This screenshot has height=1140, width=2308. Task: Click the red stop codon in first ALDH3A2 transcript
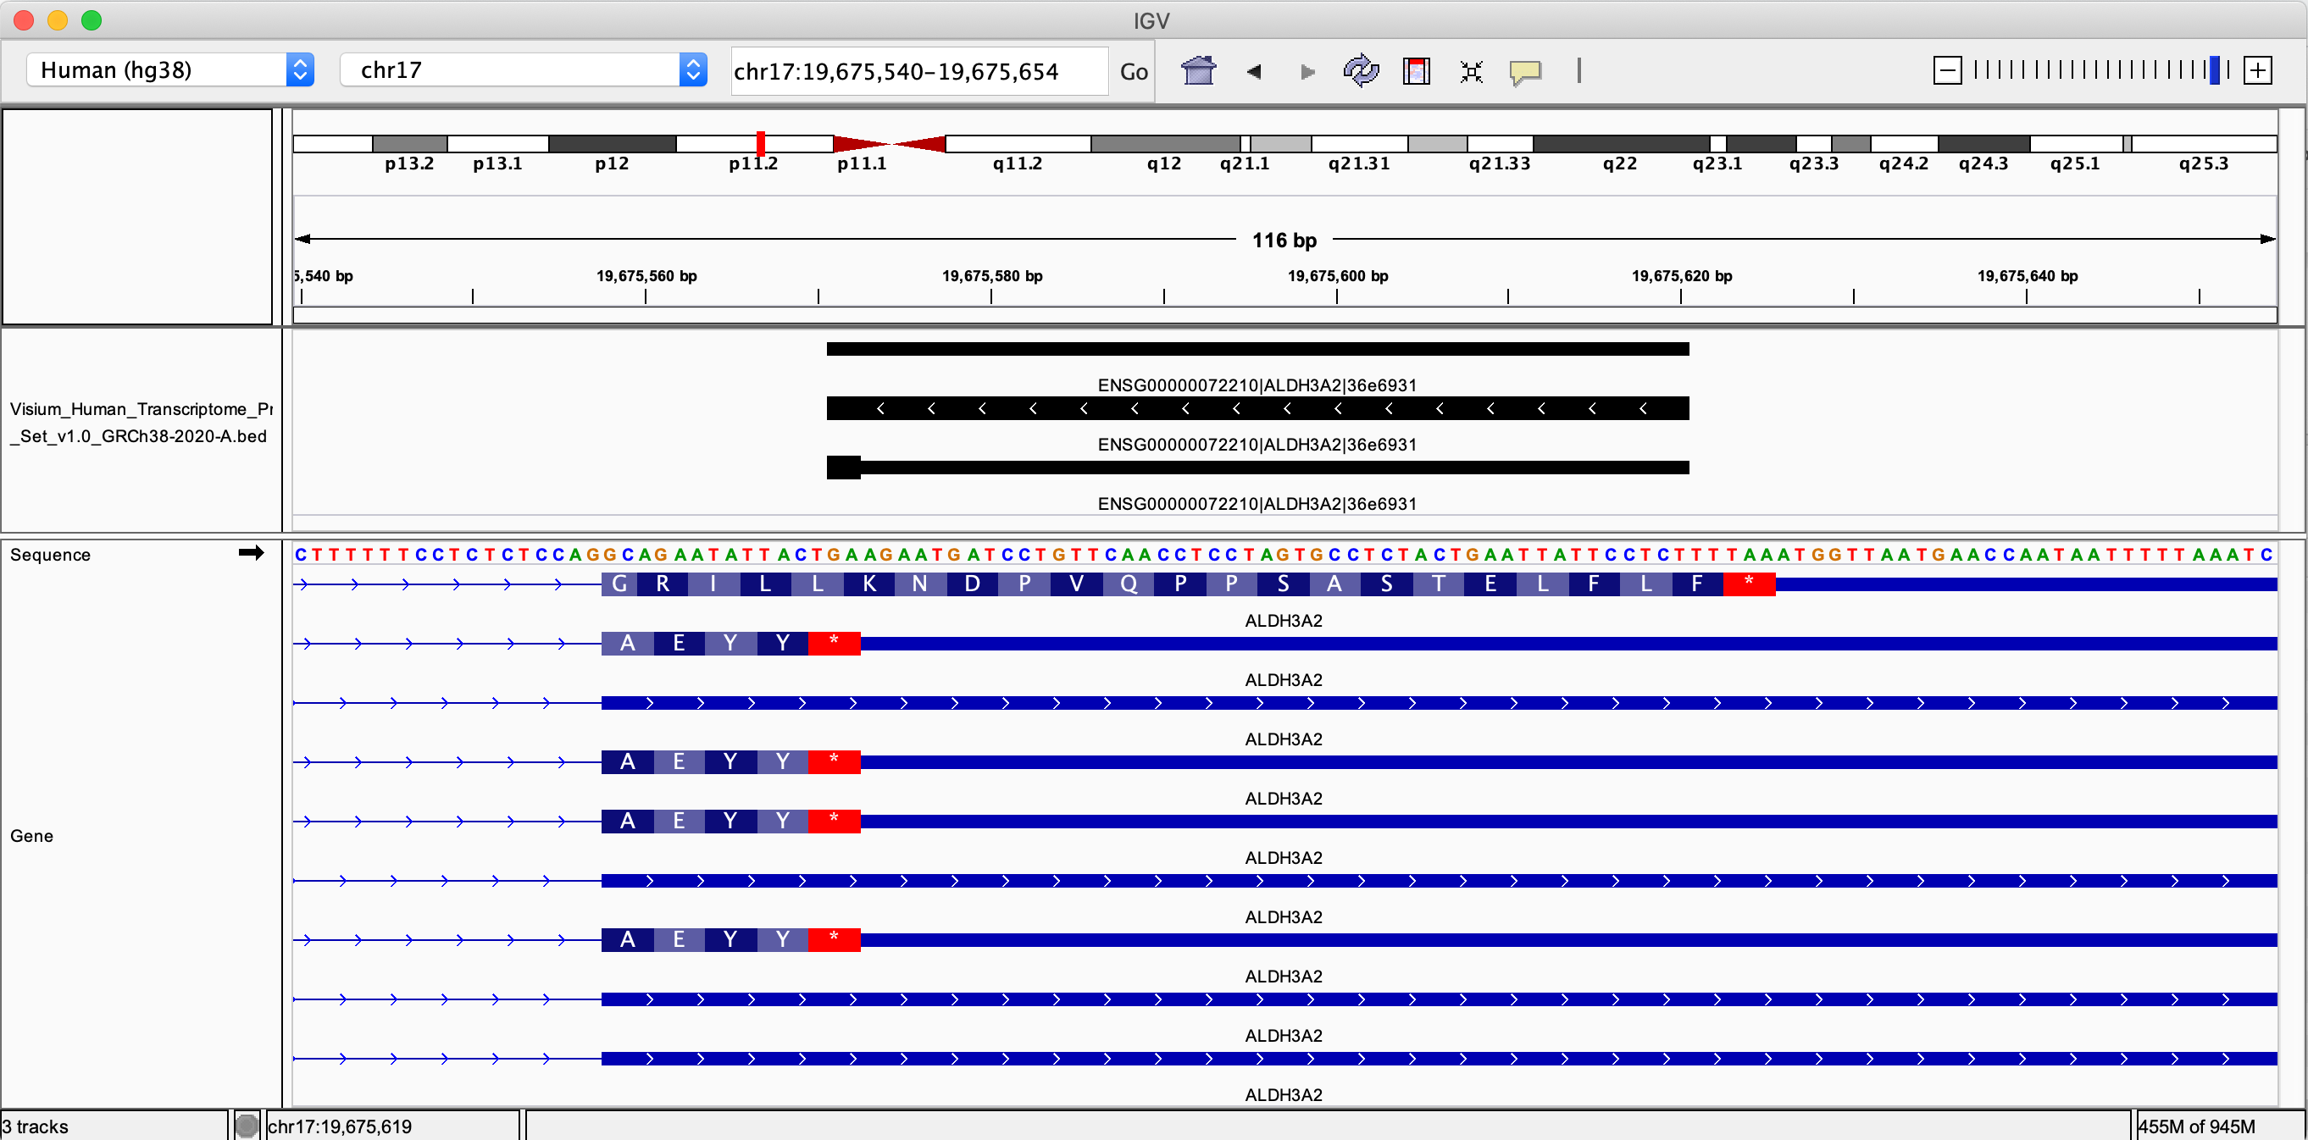pos(1749,584)
